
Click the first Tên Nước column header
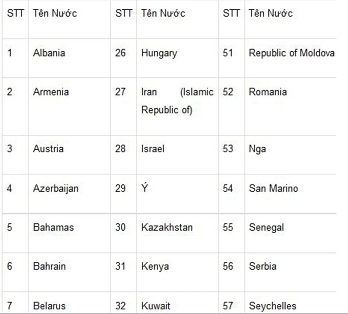[55, 13]
